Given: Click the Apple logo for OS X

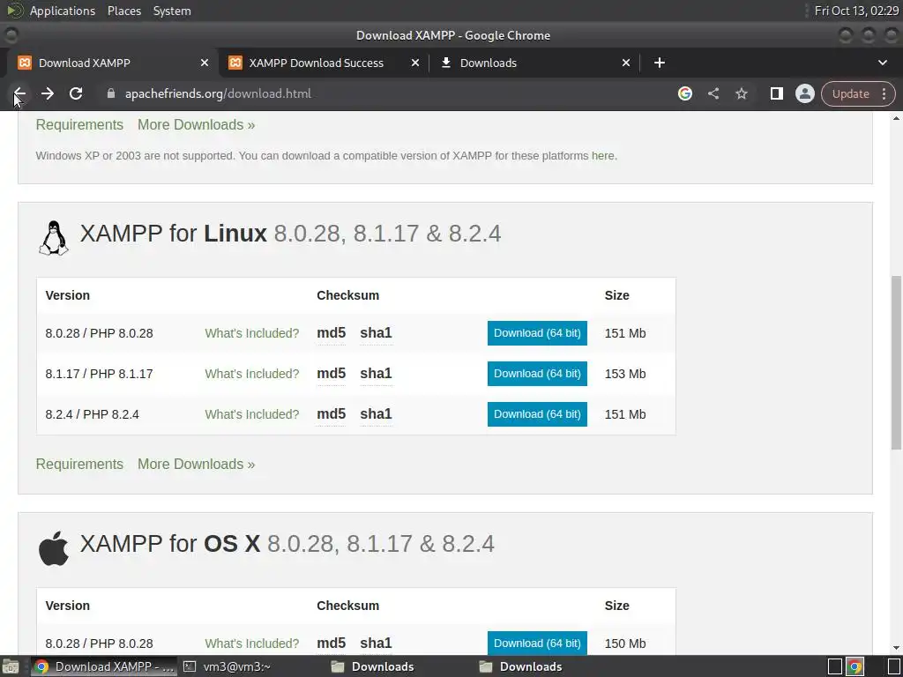Looking at the screenshot, I should (x=54, y=548).
